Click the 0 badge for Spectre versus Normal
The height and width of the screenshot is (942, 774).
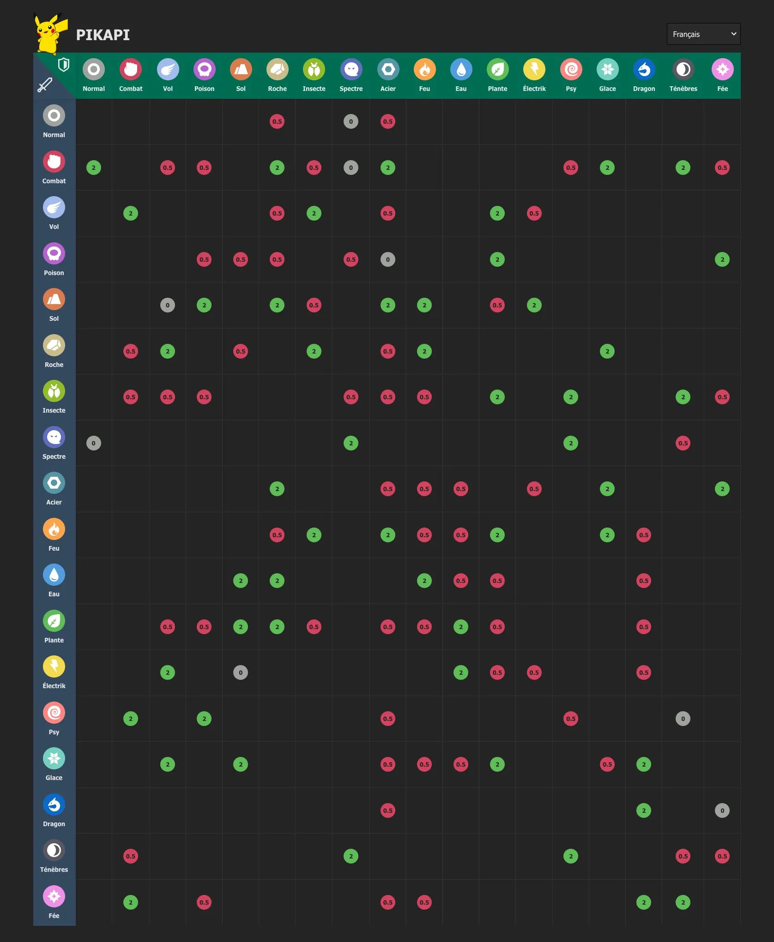click(x=94, y=443)
